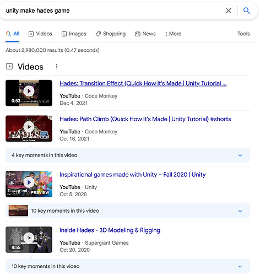Click the key moments small thumbnail
The image size is (260, 275).
pyautogui.click(x=18, y=211)
